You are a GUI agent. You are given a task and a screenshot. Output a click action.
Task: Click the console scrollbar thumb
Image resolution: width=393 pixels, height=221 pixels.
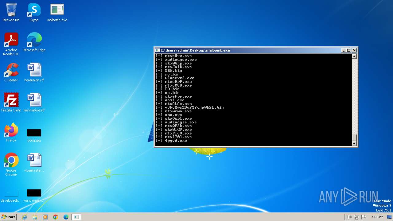coord(354,138)
